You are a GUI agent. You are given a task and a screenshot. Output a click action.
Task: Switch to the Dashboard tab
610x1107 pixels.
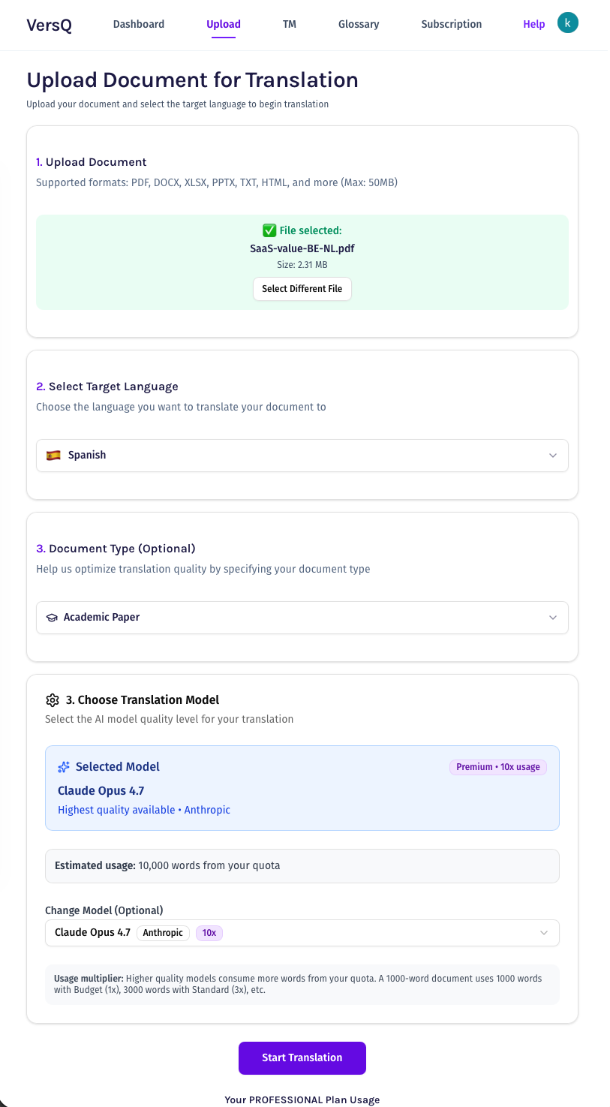click(x=138, y=24)
